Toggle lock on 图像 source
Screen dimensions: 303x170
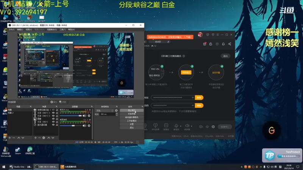(57, 119)
